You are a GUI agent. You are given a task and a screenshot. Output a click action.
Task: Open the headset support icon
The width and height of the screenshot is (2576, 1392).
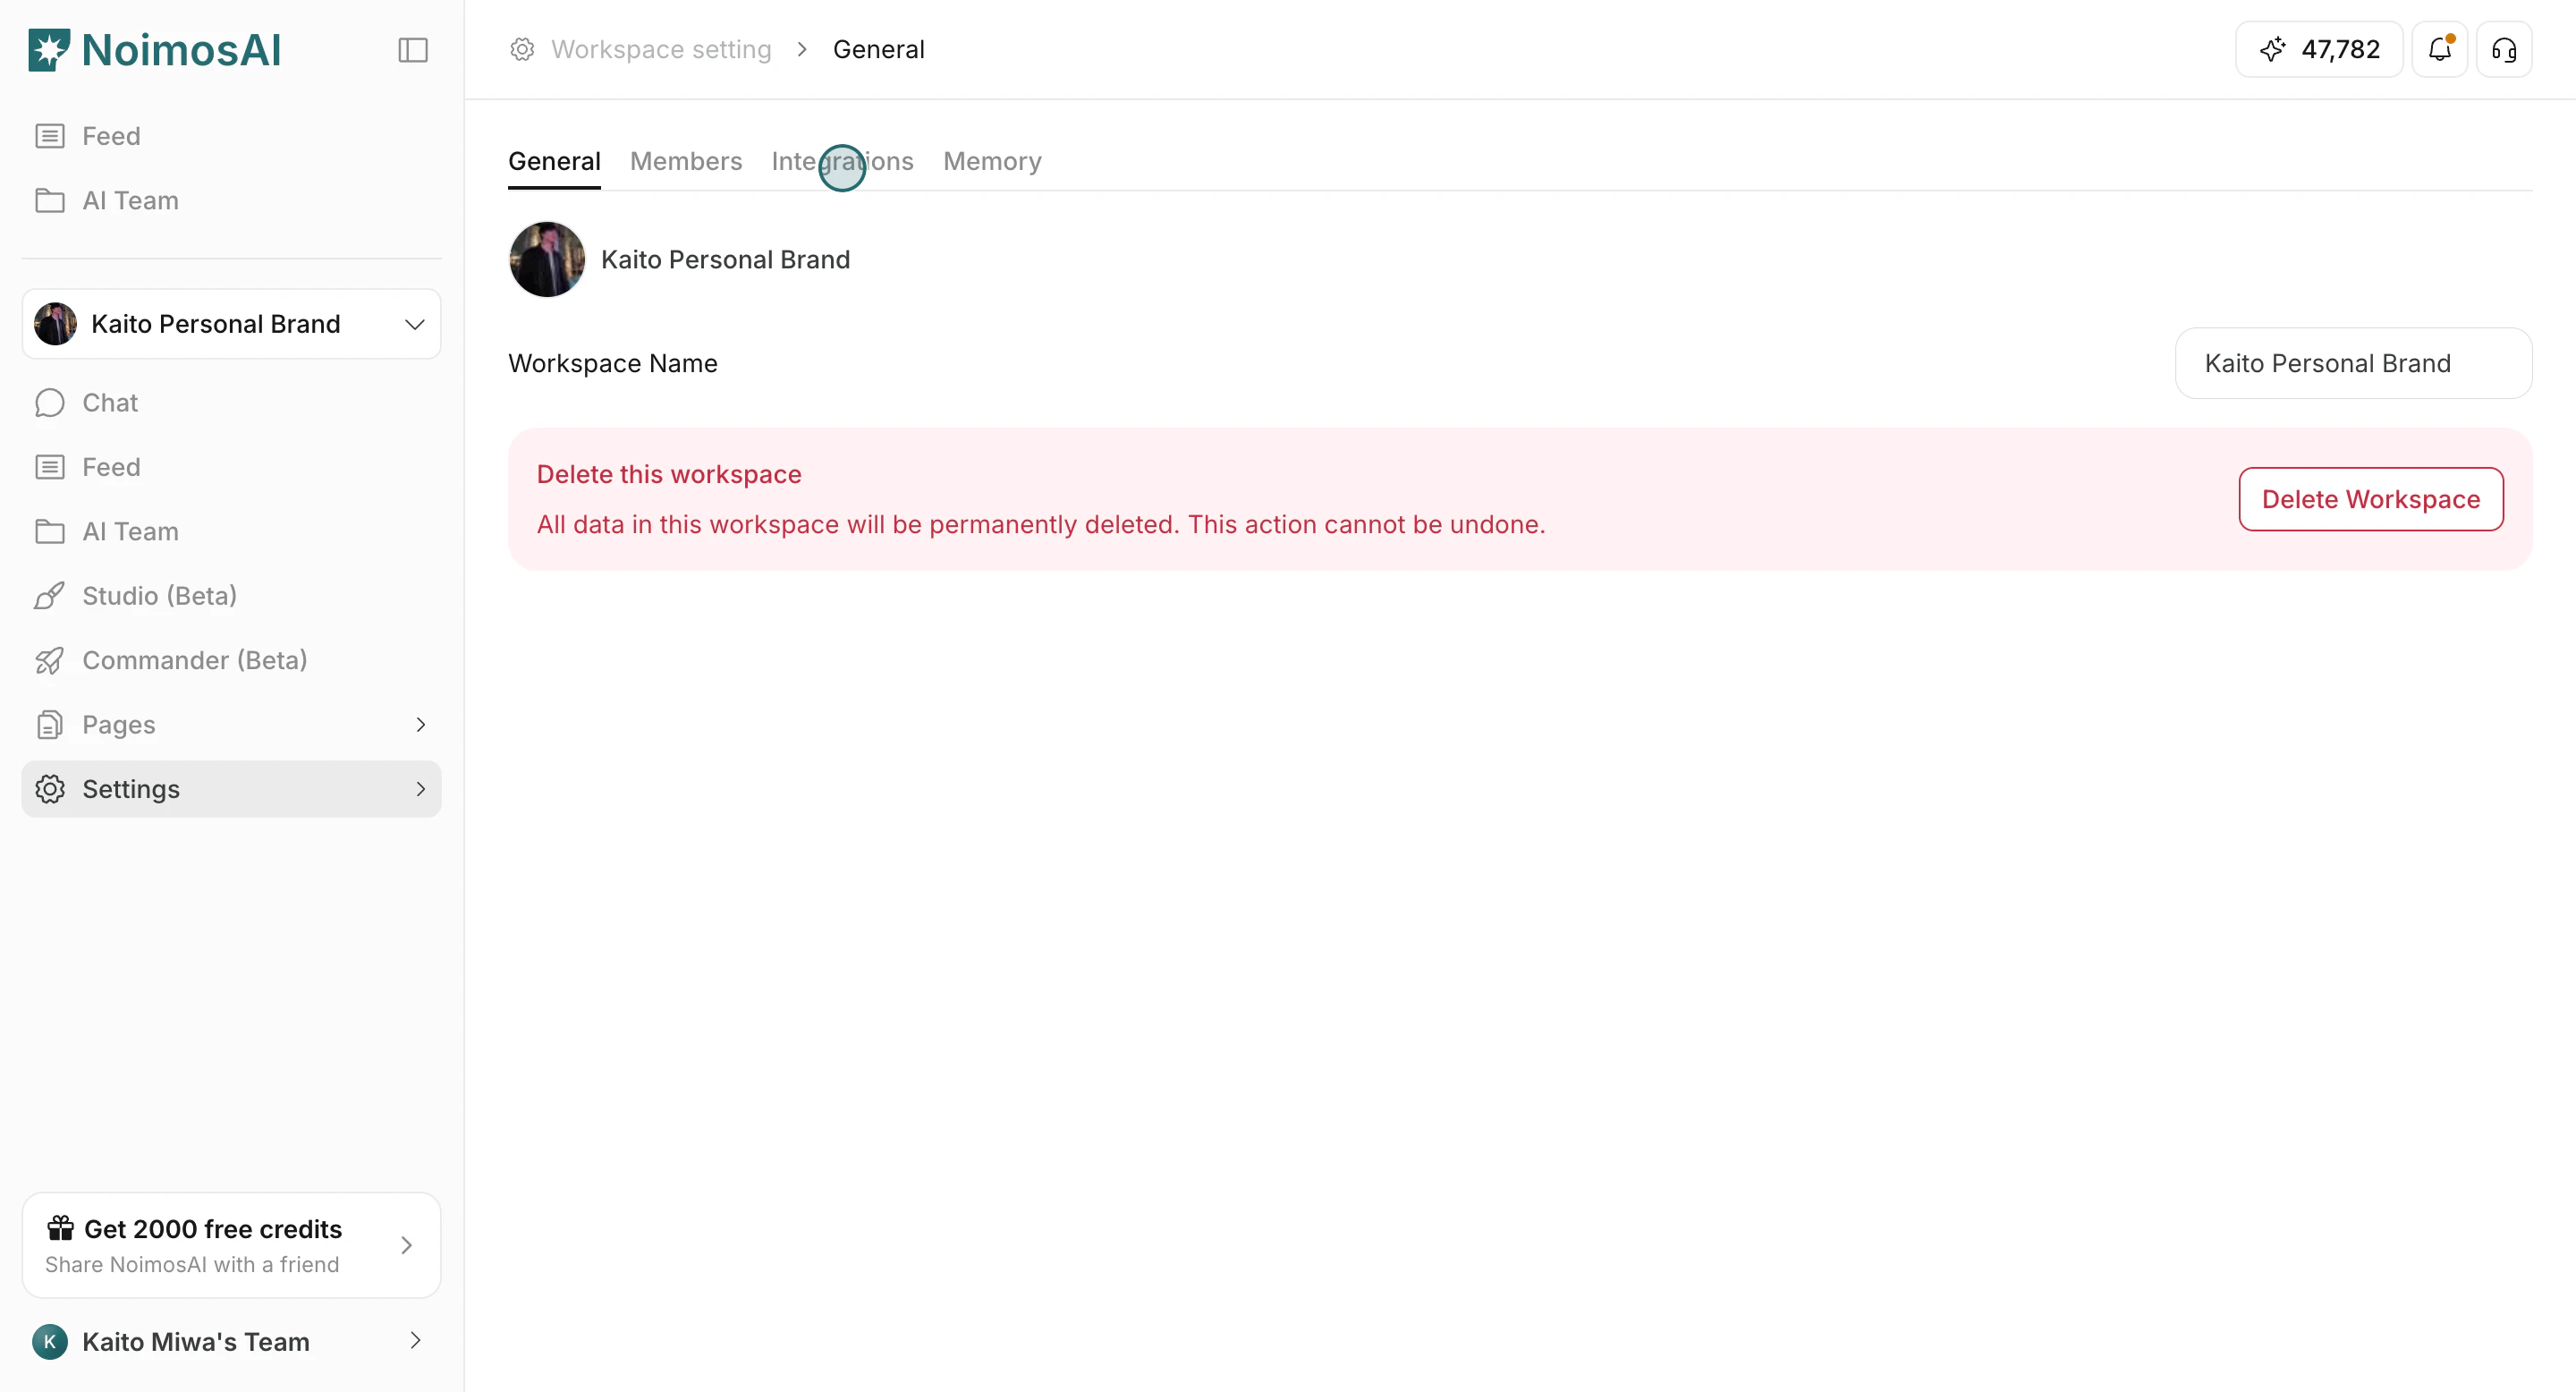point(2505,49)
